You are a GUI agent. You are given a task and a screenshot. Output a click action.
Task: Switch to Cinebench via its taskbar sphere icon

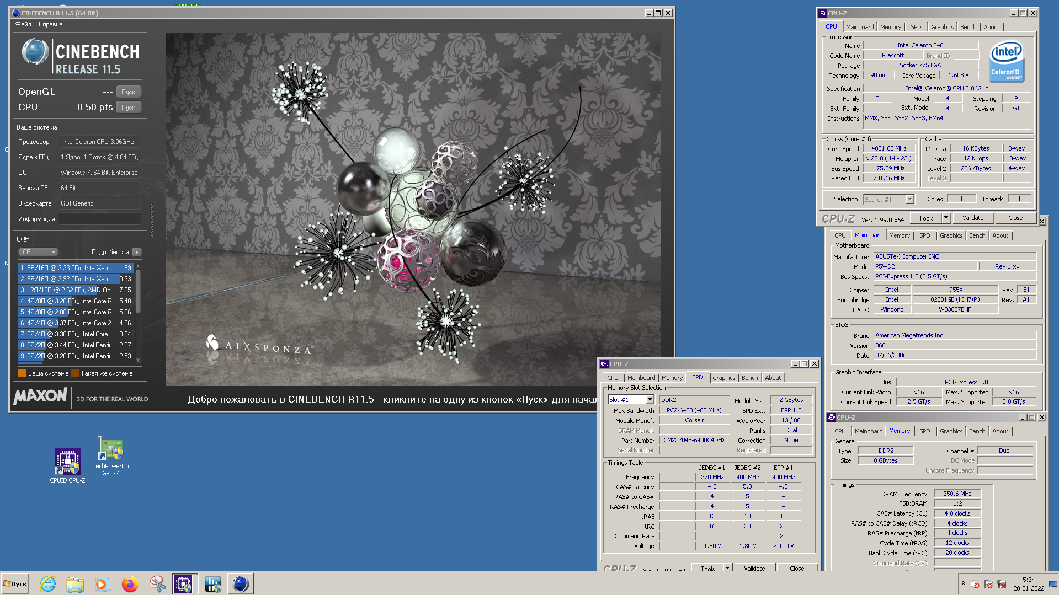click(240, 583)
